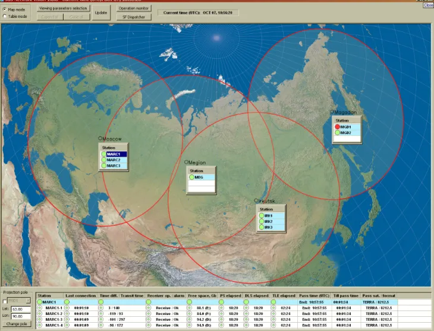
Task: Click the IRK3 green status icon
Action: [261, 227]
